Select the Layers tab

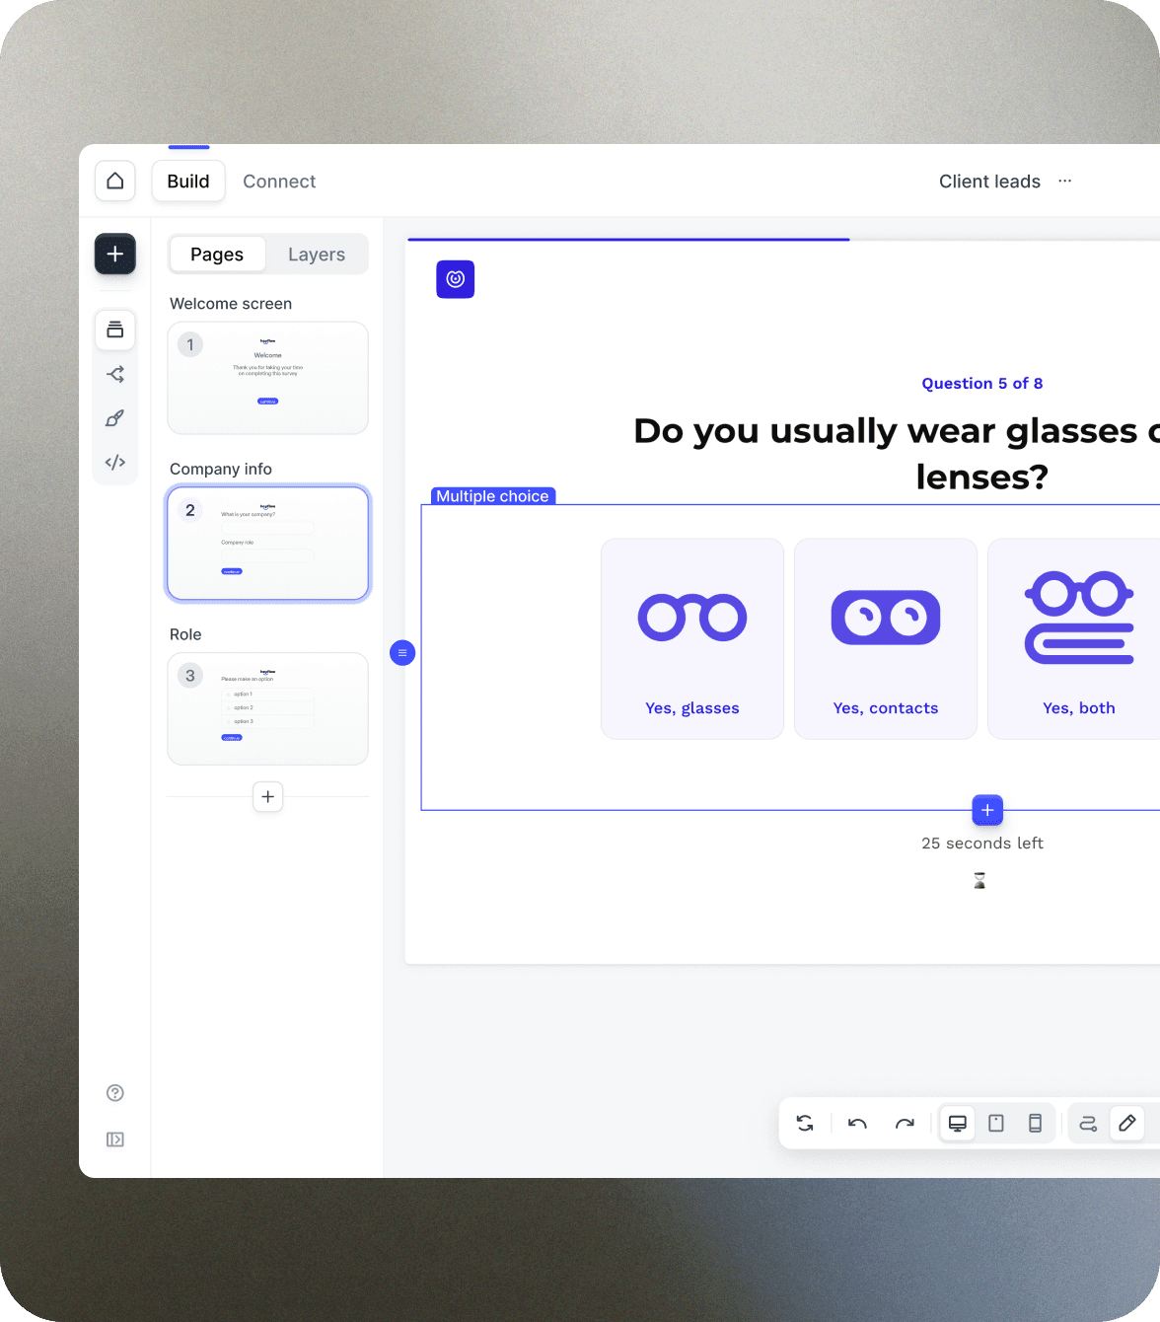[x=317, y=255]
